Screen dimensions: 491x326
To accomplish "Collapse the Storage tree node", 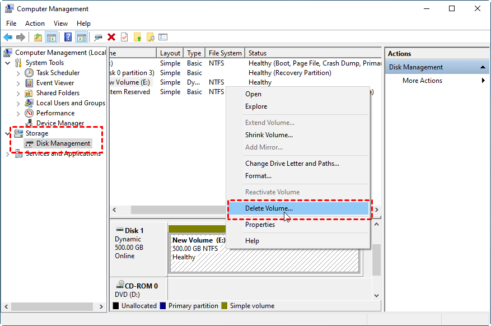I will 7,133.
